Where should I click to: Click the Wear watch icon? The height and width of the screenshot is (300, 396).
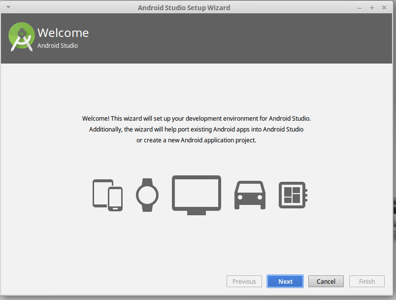click(147, 195)
